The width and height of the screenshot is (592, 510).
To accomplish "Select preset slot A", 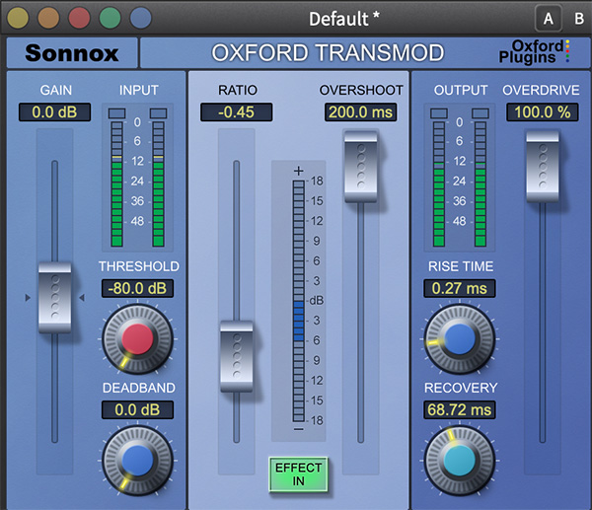I will (x=549, y=19).
